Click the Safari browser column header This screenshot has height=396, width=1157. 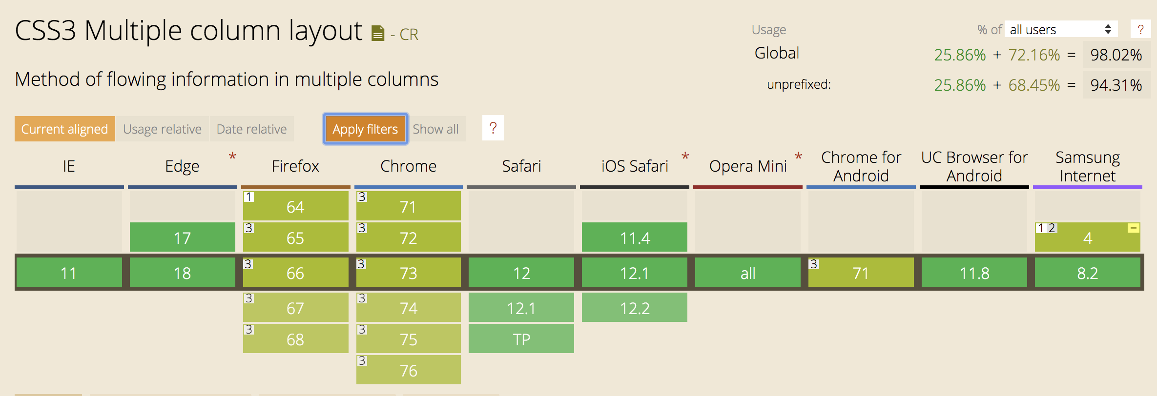tap(521, 166)
